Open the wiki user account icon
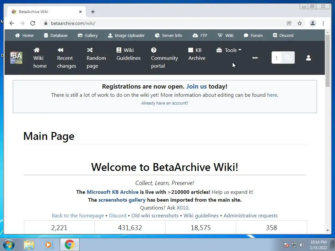335x251 pixels. coord(308,58)
